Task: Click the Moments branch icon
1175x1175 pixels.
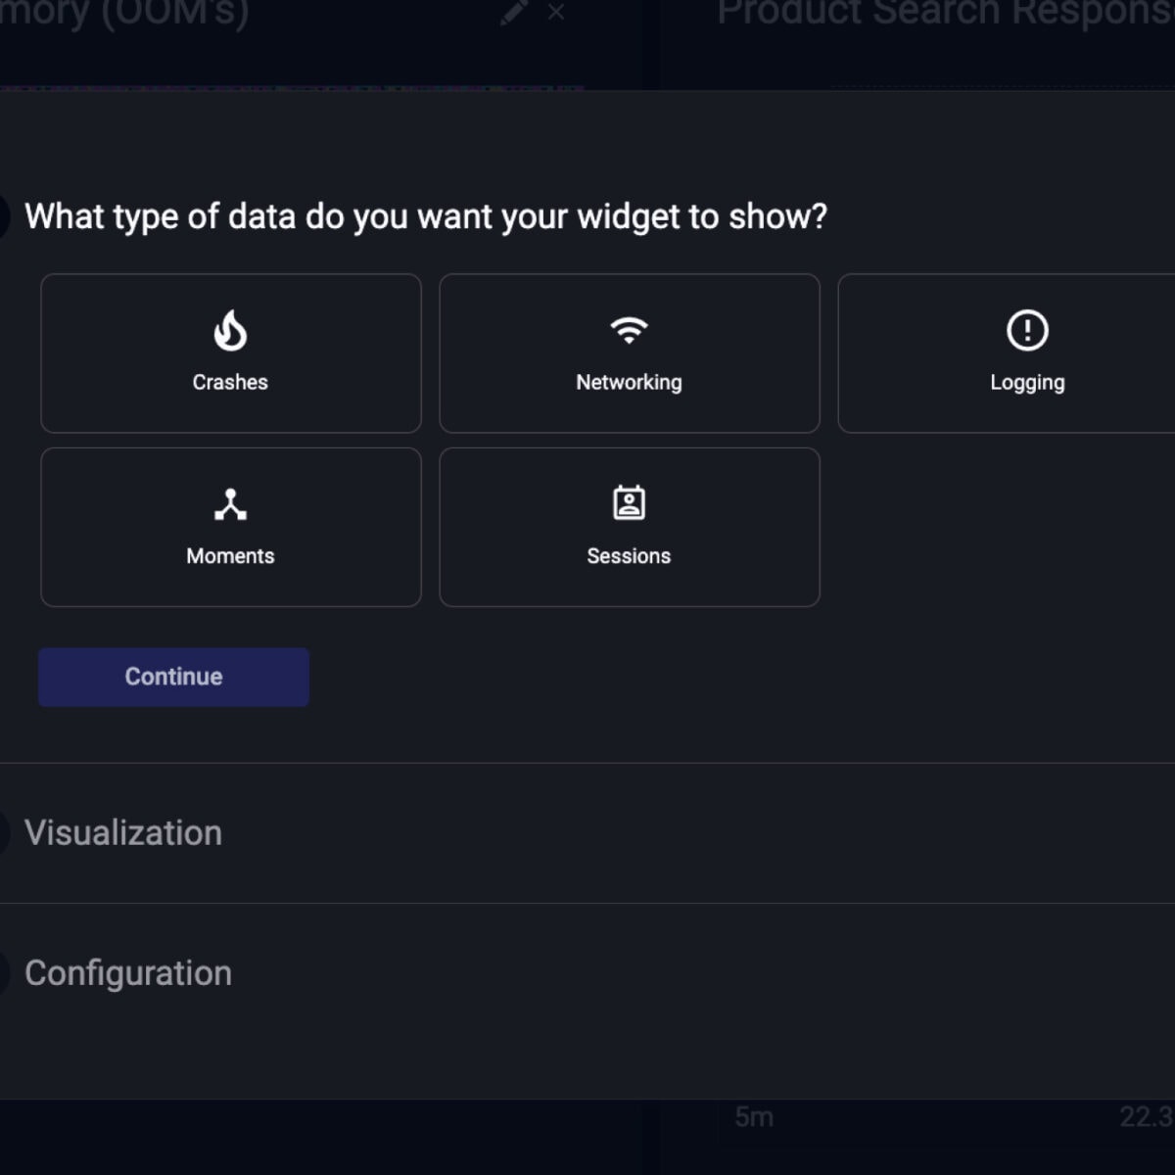Action: [x=230, y=502]
